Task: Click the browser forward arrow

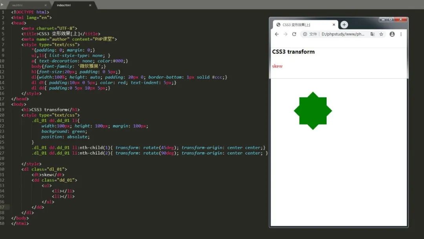Action: (x=285, y=34)
